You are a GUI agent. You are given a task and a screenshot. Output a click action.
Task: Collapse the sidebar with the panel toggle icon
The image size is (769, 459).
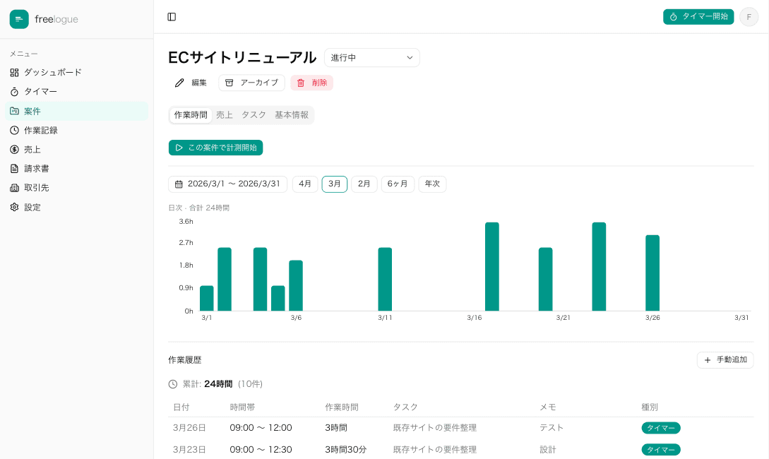coord(172,16)
